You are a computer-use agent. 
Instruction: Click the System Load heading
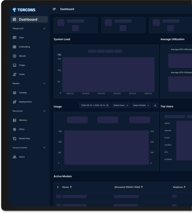coord(62,39)
